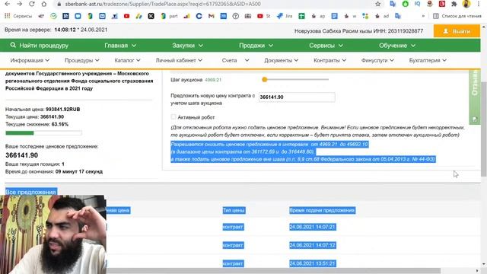
Task: Go back with the browser back arrow
Action: point(7,4)
